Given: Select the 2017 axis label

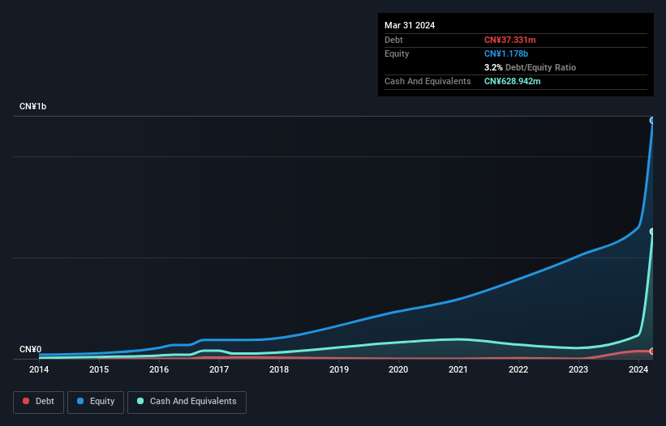Looking at the screenshot, I should point(219,369).
